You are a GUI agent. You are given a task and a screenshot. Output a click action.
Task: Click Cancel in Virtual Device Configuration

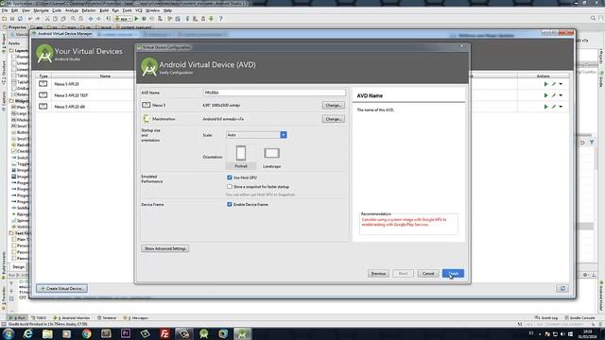tap(428, 273)
